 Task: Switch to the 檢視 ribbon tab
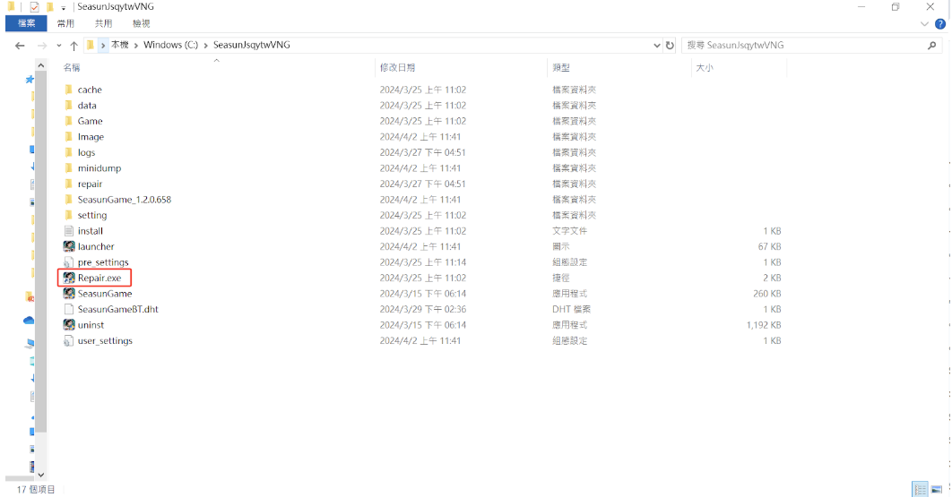142,24
